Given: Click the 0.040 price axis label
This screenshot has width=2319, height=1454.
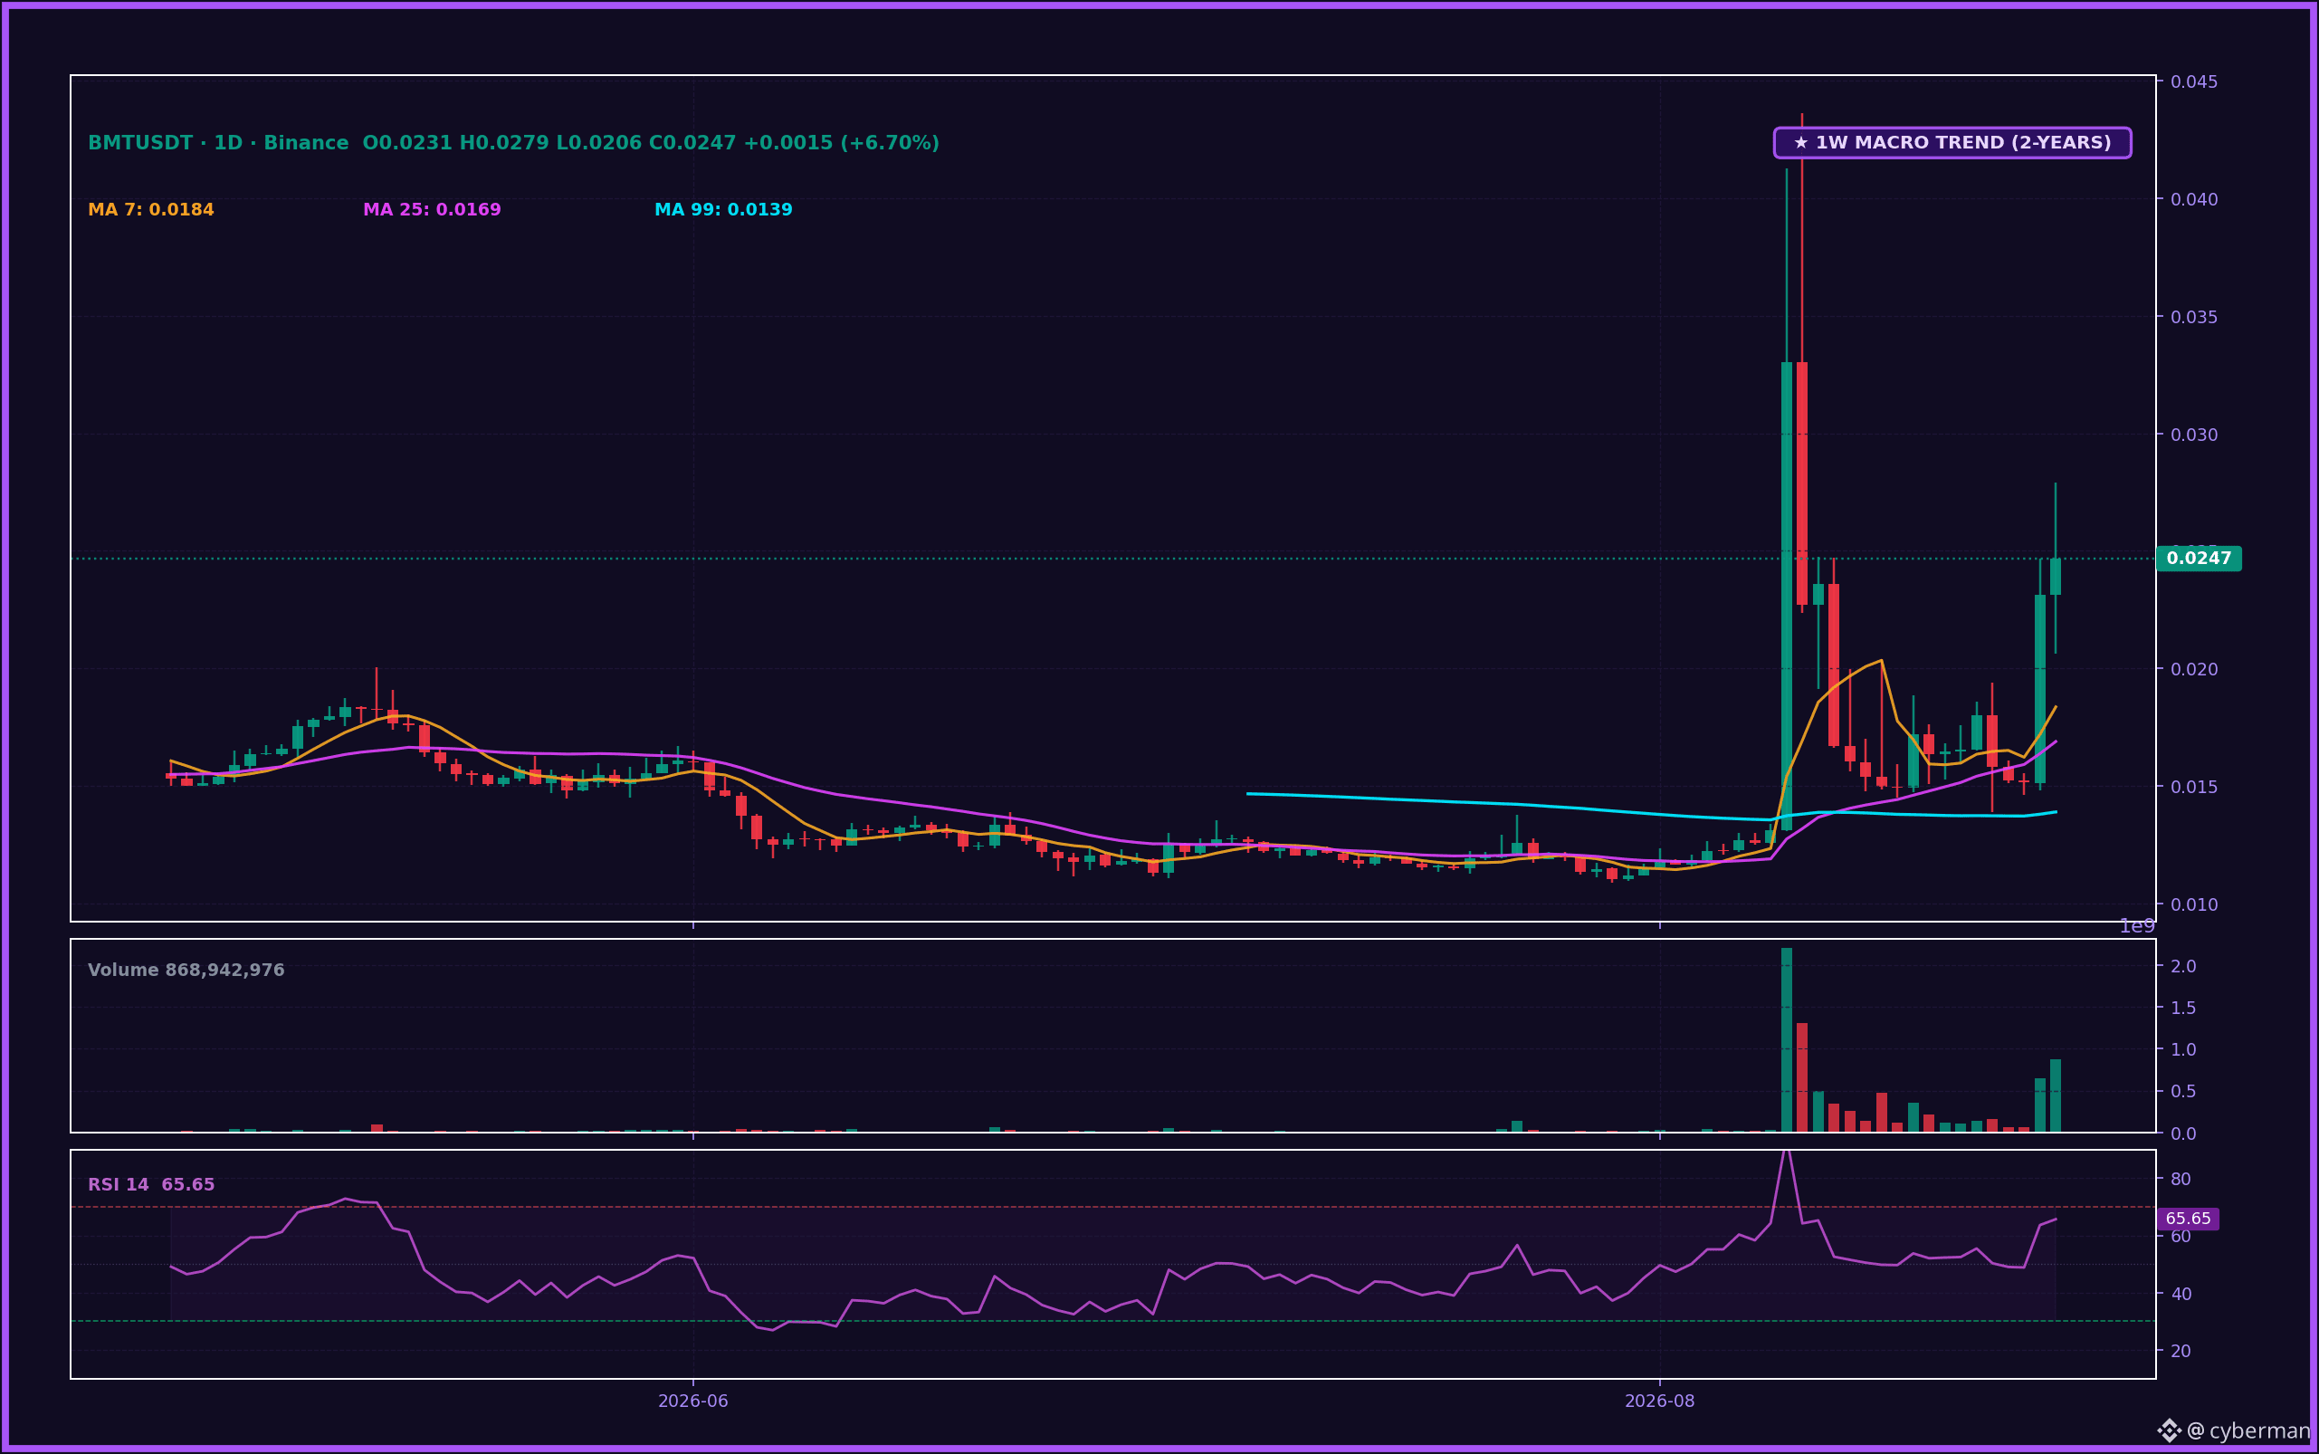Looking at the screenshot, I should [x=2194, y=199].
